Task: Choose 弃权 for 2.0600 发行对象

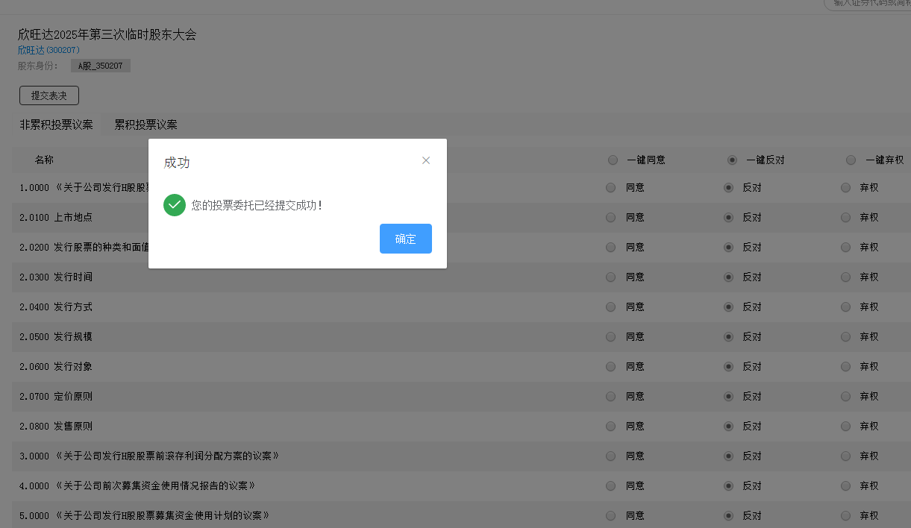Action: pyautogui.click(x=845, y=366)
